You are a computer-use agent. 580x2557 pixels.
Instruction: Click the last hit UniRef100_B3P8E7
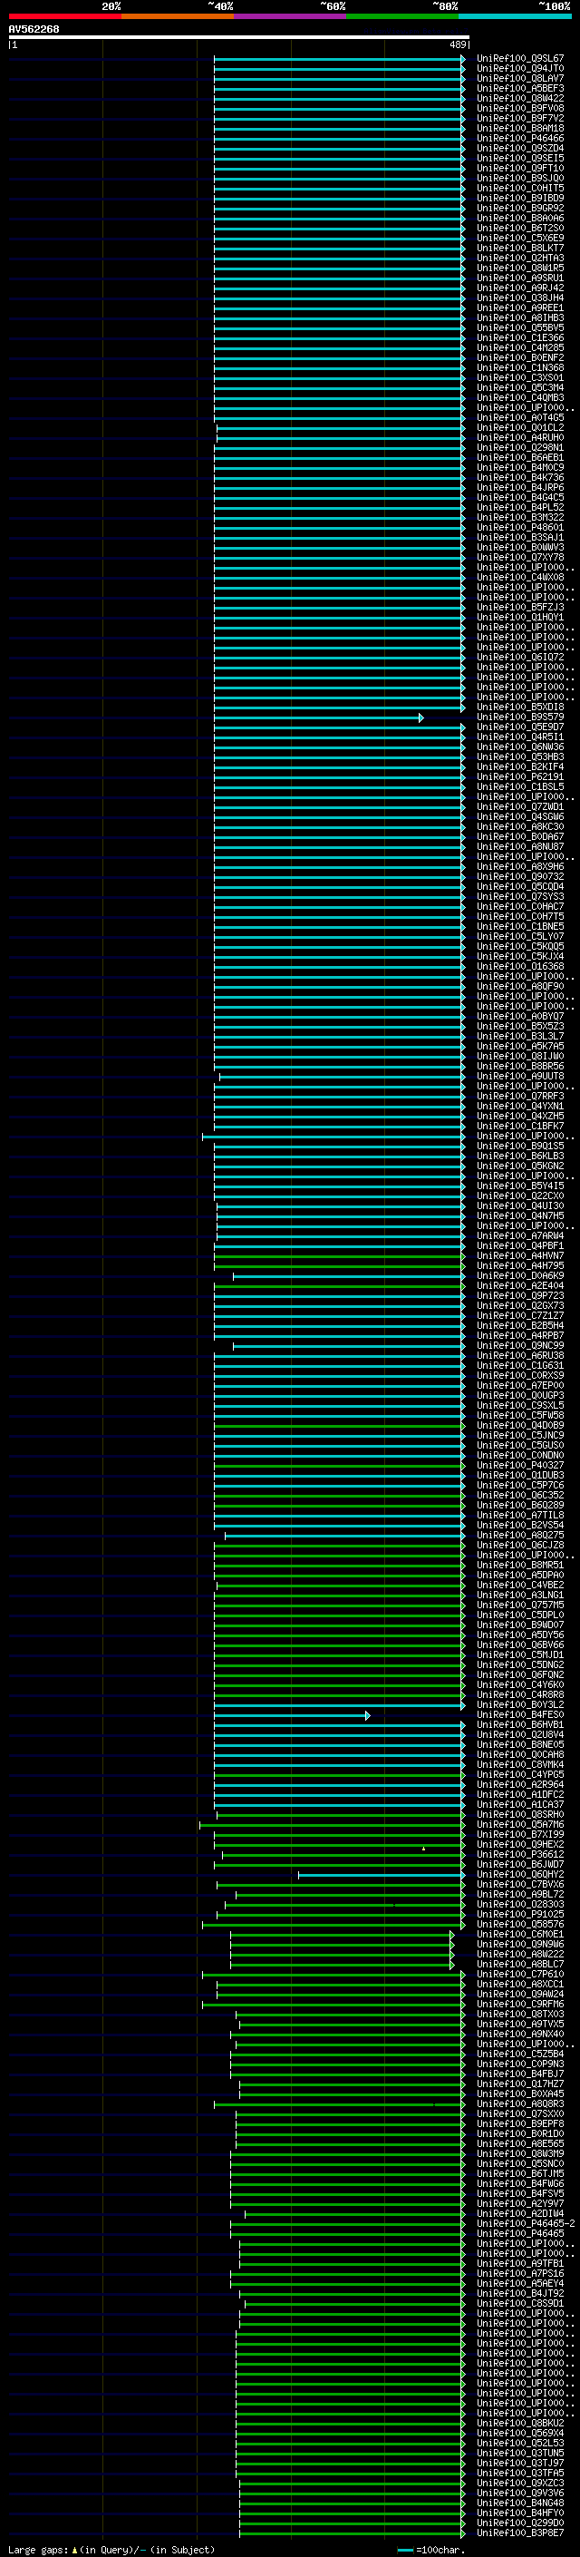tap(520, 2533)
